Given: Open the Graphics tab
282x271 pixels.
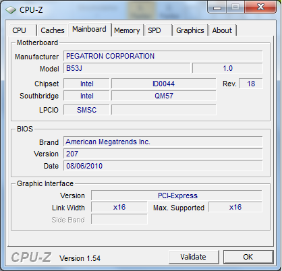Looking at the screenshot, I should [x=190, y=30].
